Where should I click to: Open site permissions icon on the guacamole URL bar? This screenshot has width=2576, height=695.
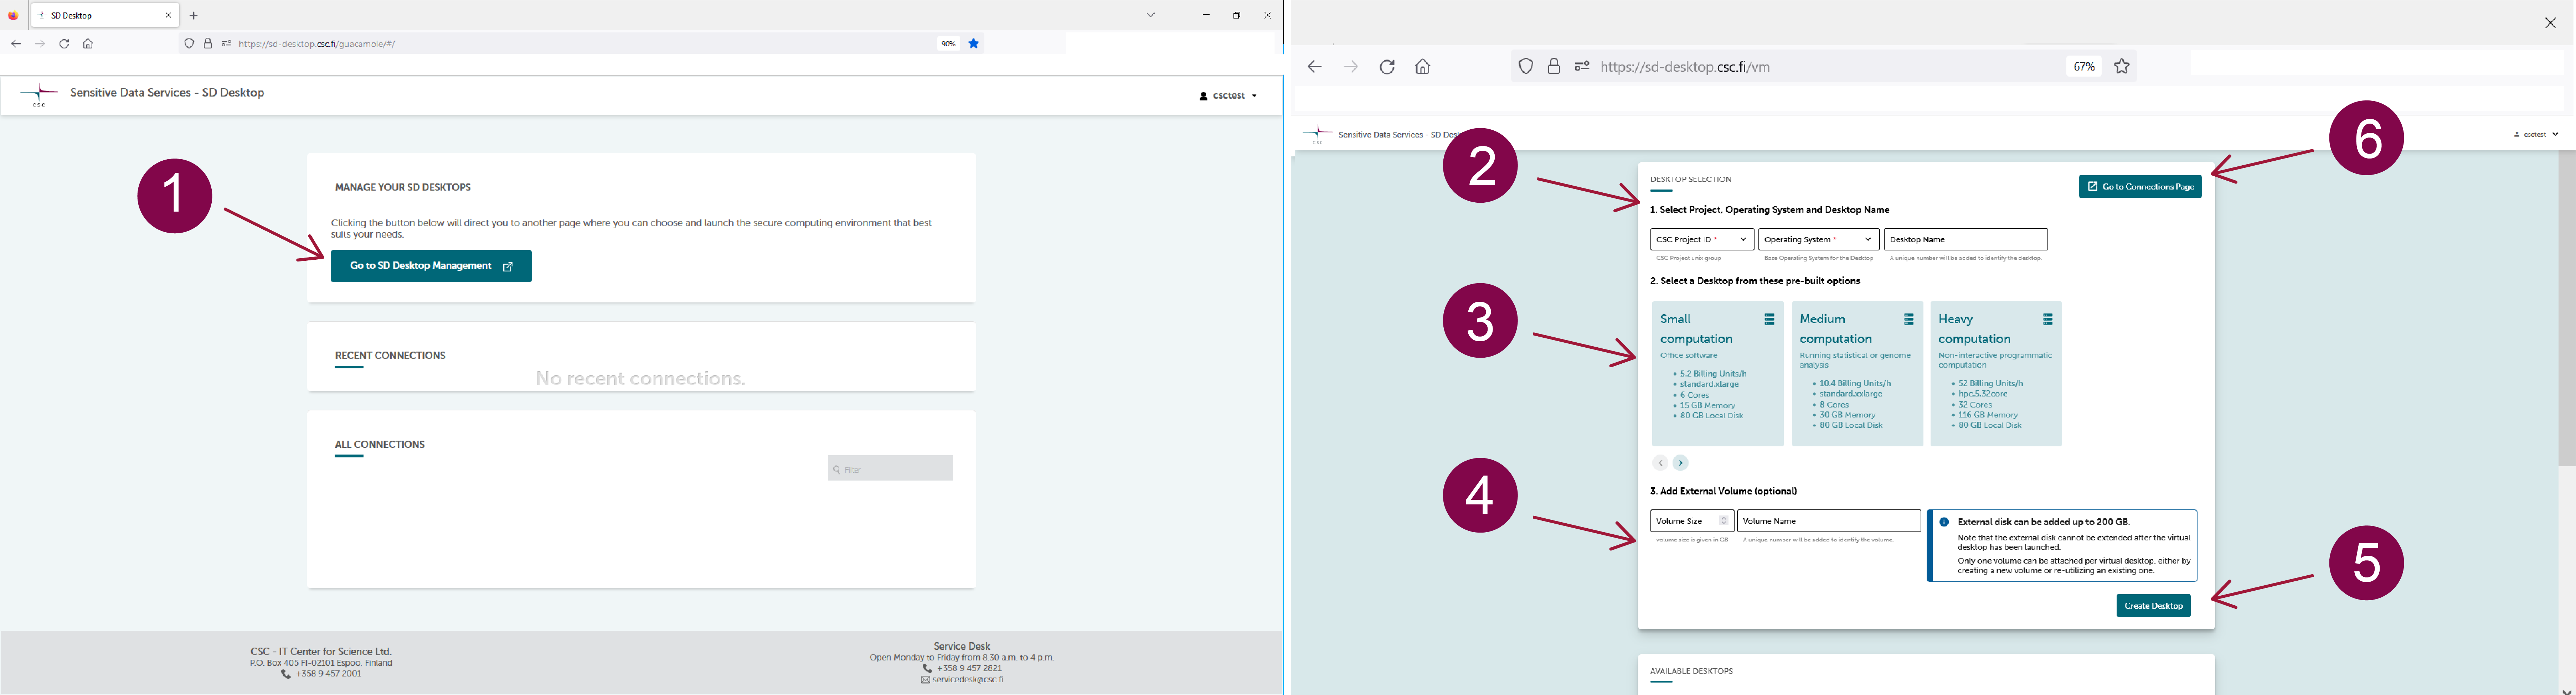coord(227,44)
